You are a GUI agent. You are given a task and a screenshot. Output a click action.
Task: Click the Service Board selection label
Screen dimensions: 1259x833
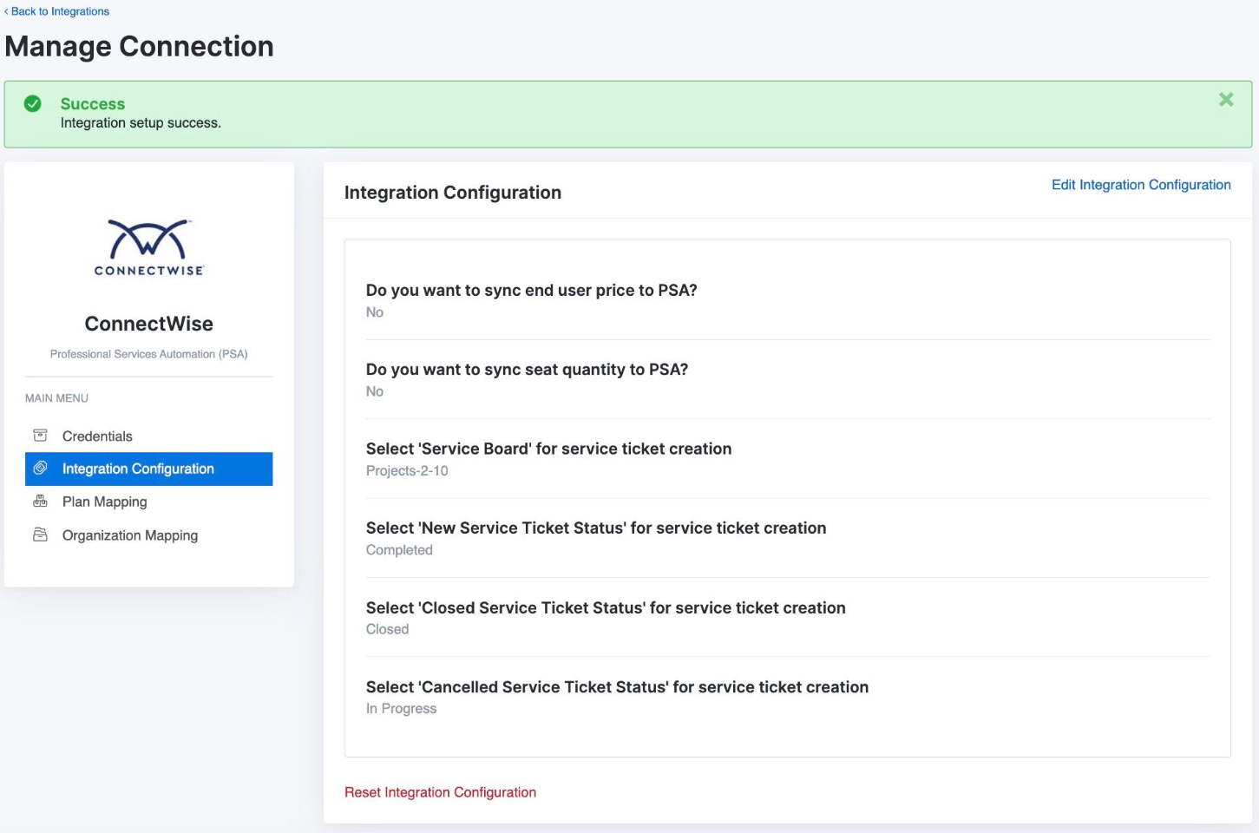(x=549, y=449)
